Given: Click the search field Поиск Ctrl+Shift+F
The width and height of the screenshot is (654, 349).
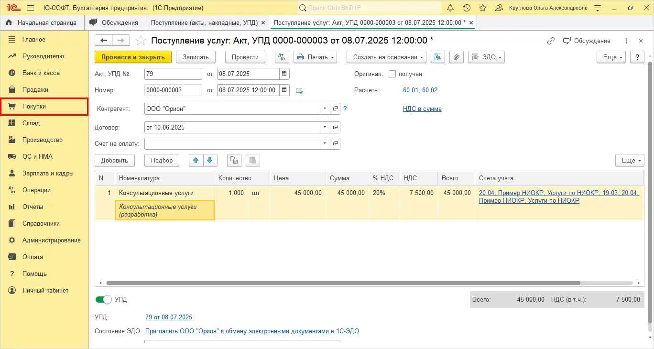Looking at the screenshot, I should click(369, 8).
